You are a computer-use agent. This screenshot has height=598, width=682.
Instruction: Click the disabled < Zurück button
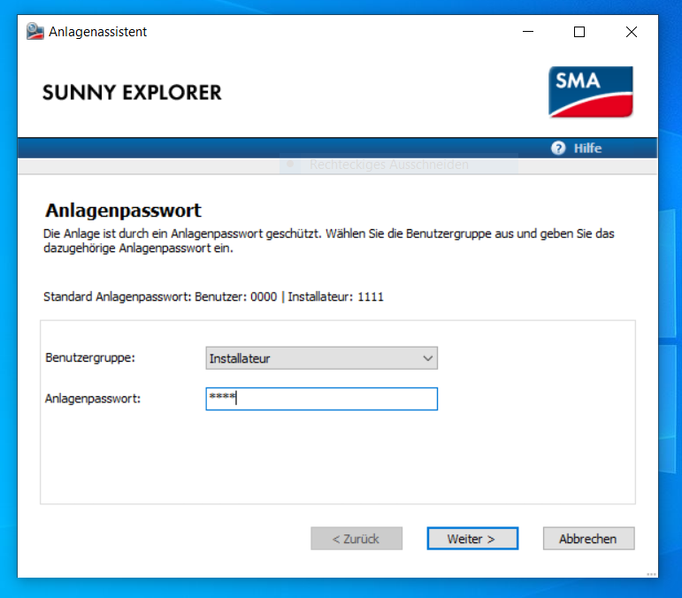click(x=356, y=539)
